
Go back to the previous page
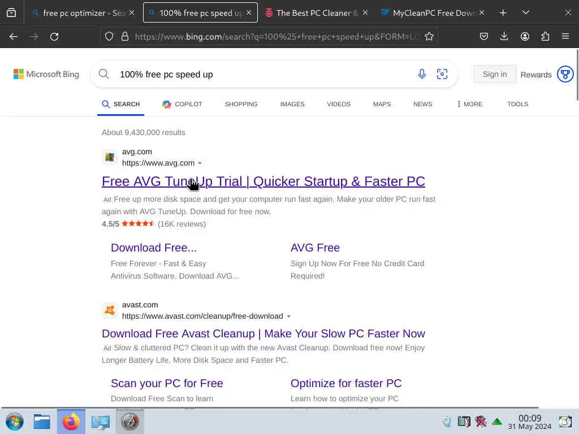(x=14, y=37)
